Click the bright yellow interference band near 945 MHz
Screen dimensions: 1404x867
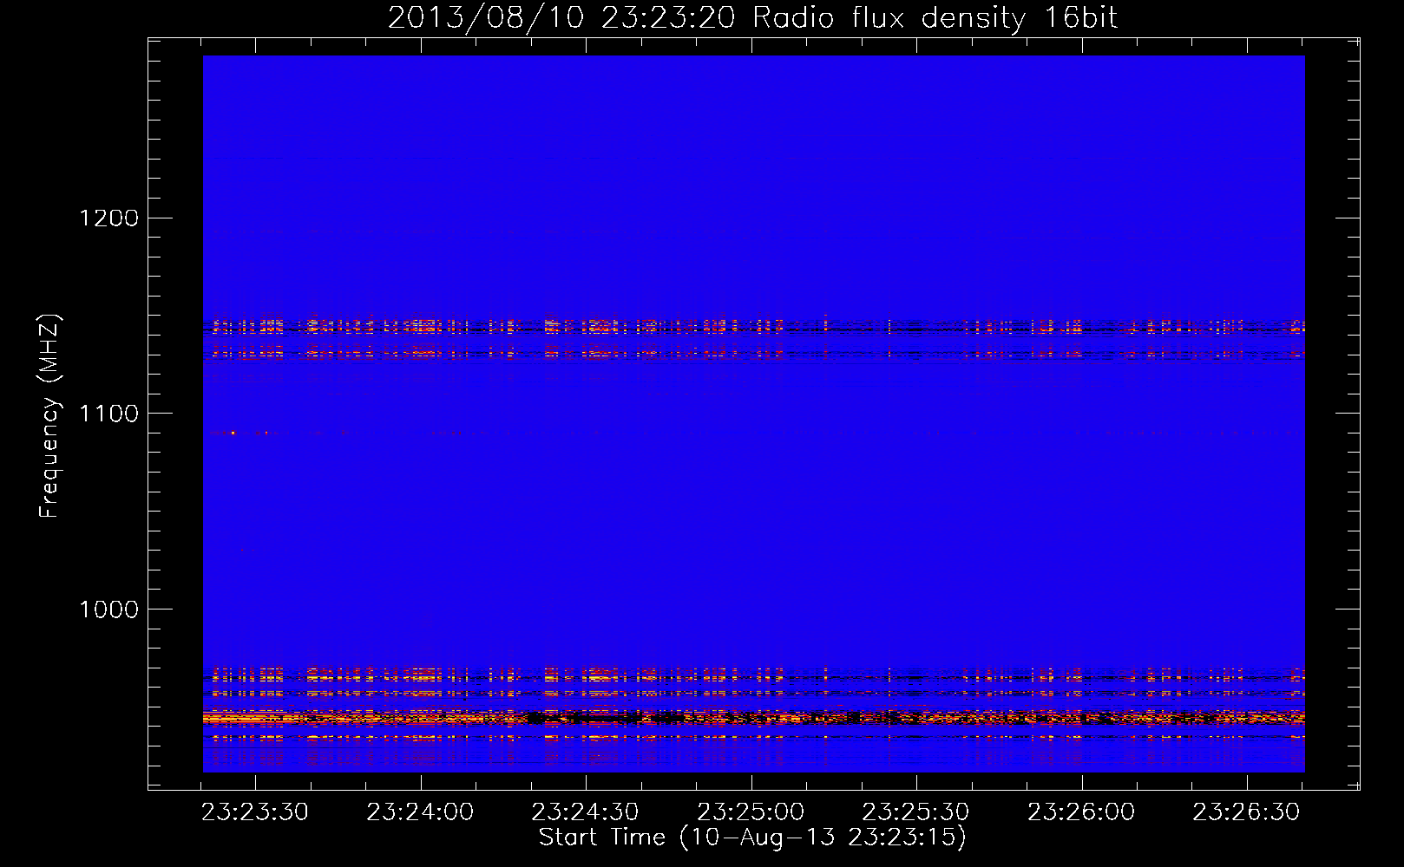[753, 718]
